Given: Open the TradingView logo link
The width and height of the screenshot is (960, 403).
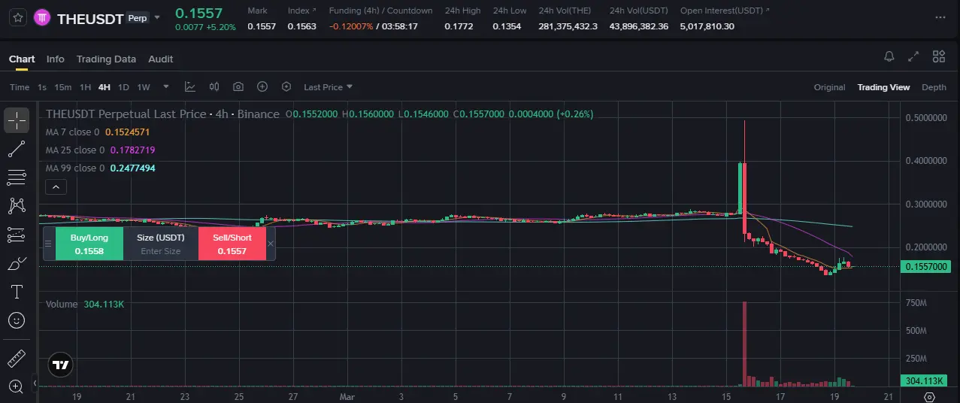Looking at the screenshot, I should pos(61,365).
